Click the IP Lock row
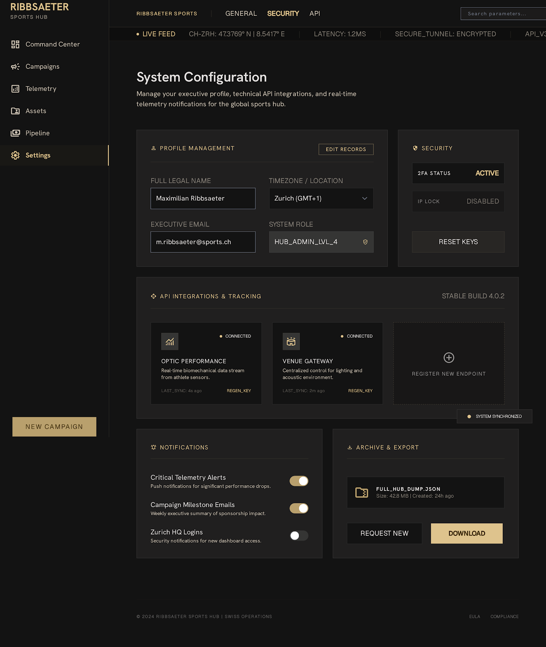546x647 pixels. (x=458, y=201)
